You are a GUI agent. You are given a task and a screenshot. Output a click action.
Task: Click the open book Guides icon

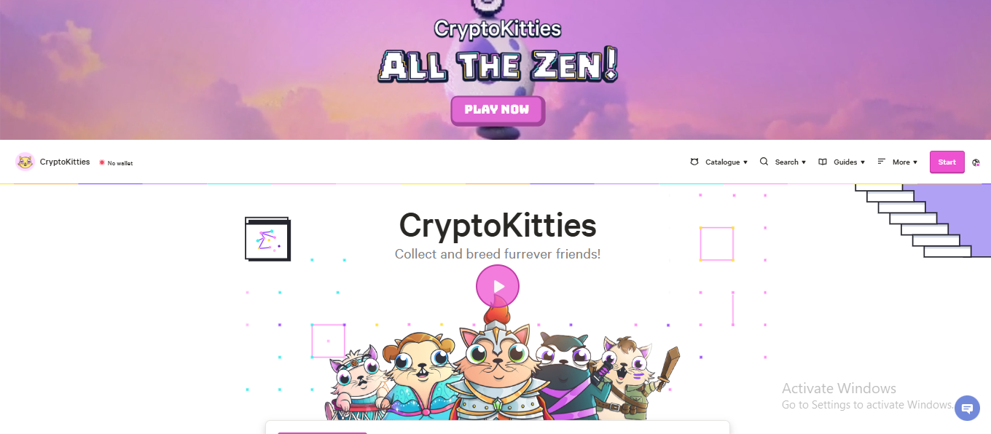click(823, 162)
